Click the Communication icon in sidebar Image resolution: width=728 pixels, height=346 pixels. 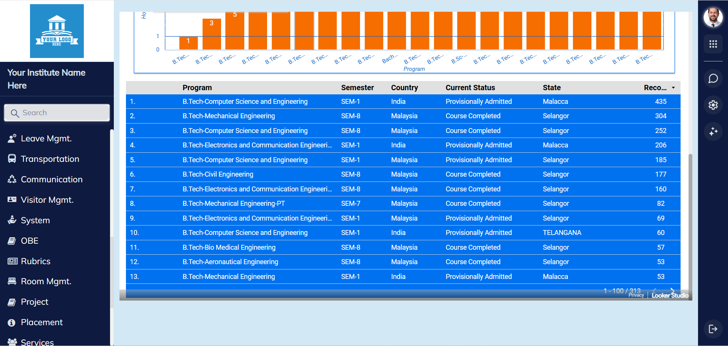point(12,179)
